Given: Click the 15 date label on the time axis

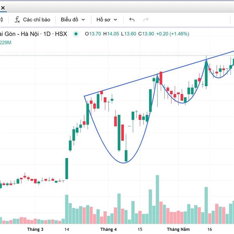Looking at the screenshot, I should 140,229.
